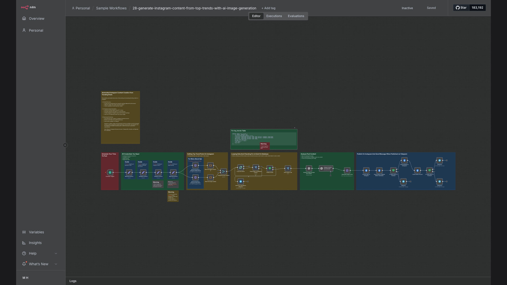Select the Schedule Trigger clock node
The height and width of the screenshot is (285, 507).
110,172
